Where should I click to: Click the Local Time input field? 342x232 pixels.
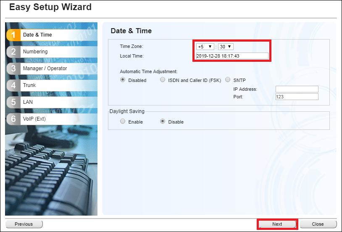click(x=232, y=56)
